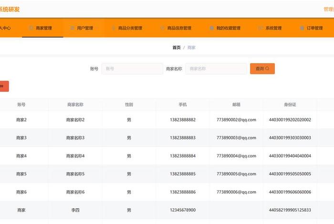Screen dimensions: 334x224
Task: Click the 商家 breadcrumb item
Action: pyautogui.click(x=191, y=48)
